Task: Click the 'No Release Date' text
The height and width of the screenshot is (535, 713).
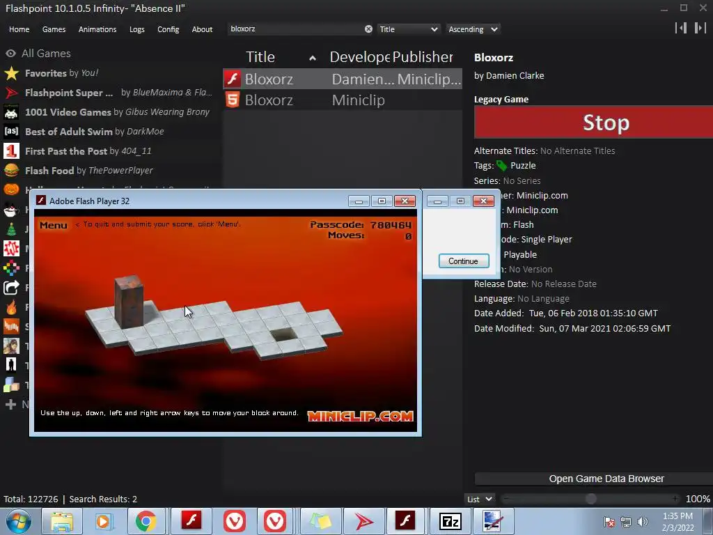Action: pos(563,284)
